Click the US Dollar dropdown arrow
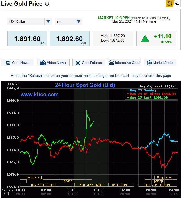Image resolution: width=181 pixels, height=199 pixels. coord(48,21)
